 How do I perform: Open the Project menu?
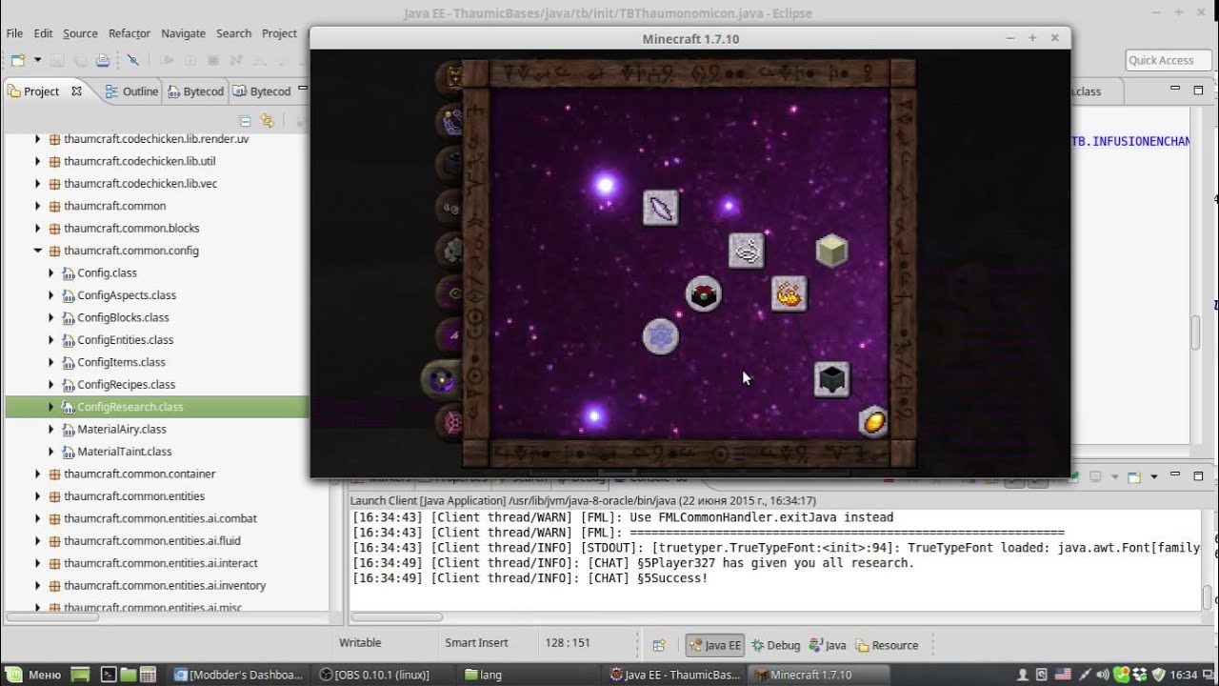coord(279,33)
